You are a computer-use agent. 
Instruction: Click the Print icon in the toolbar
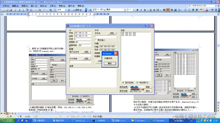coord(19,10)
